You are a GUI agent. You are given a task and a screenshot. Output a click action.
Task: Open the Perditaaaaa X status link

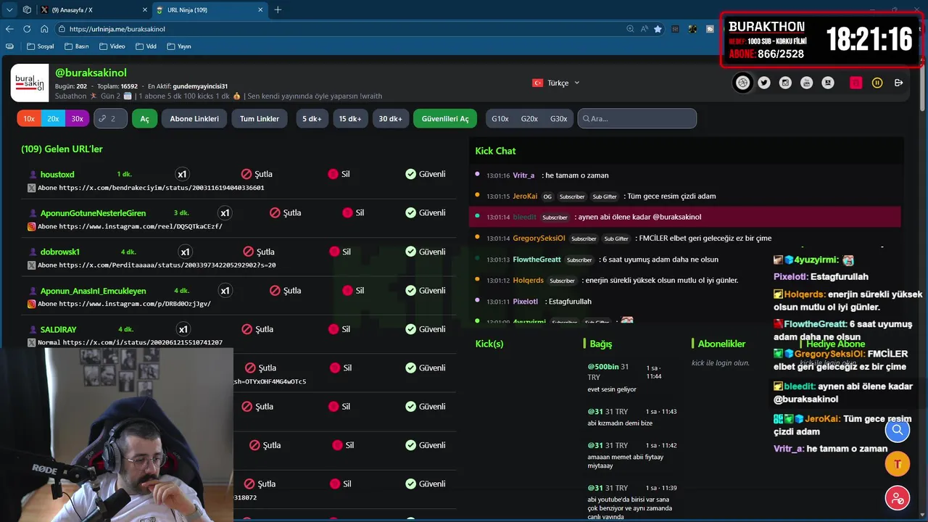pyautogui.click(x=167, y=265)
